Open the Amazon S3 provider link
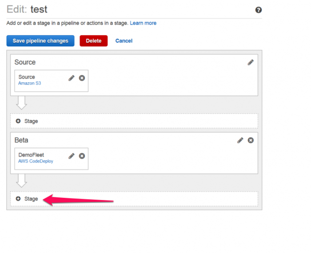 pyautogui.click(x=30, y=83)
